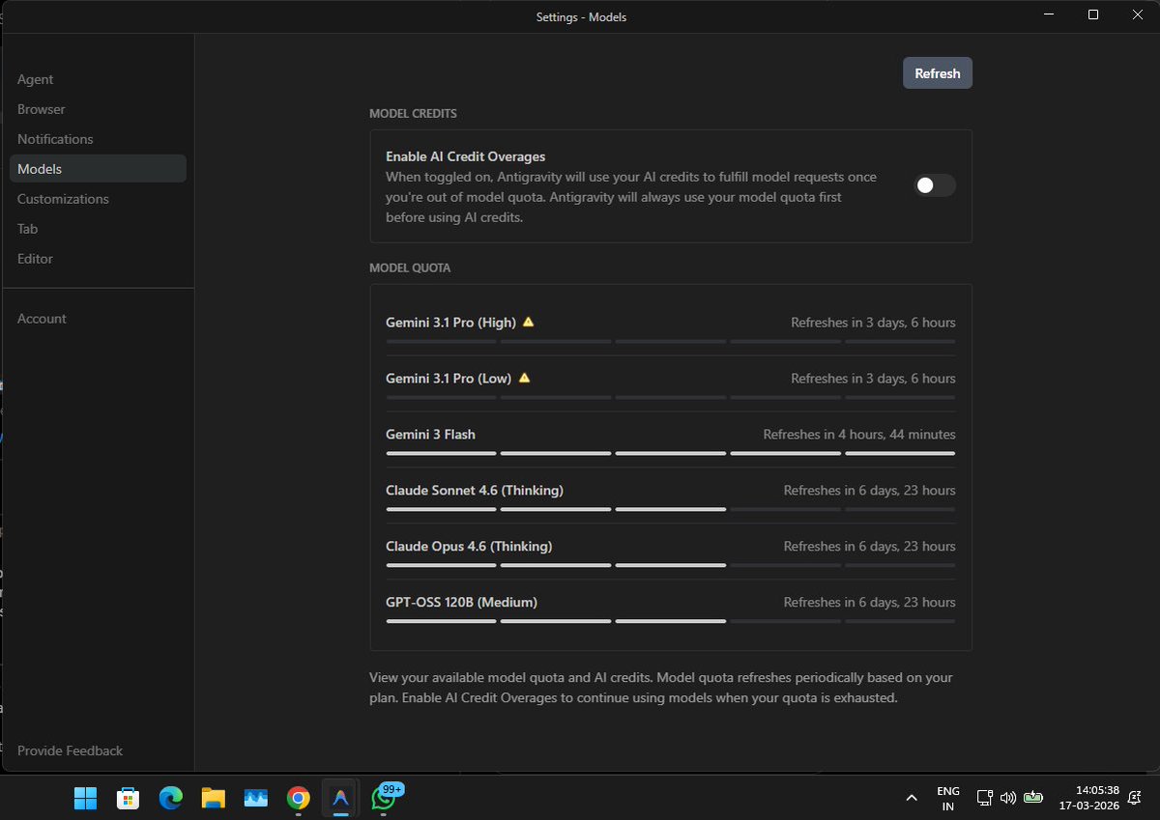Select the Gemini 3.1 Pro (High) label
Viewport: 1160px width, 820px height.
tap(450, 323)
